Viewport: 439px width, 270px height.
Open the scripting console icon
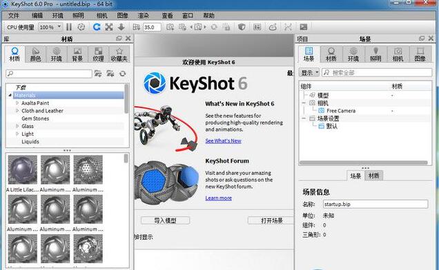[x=304, y=27]
